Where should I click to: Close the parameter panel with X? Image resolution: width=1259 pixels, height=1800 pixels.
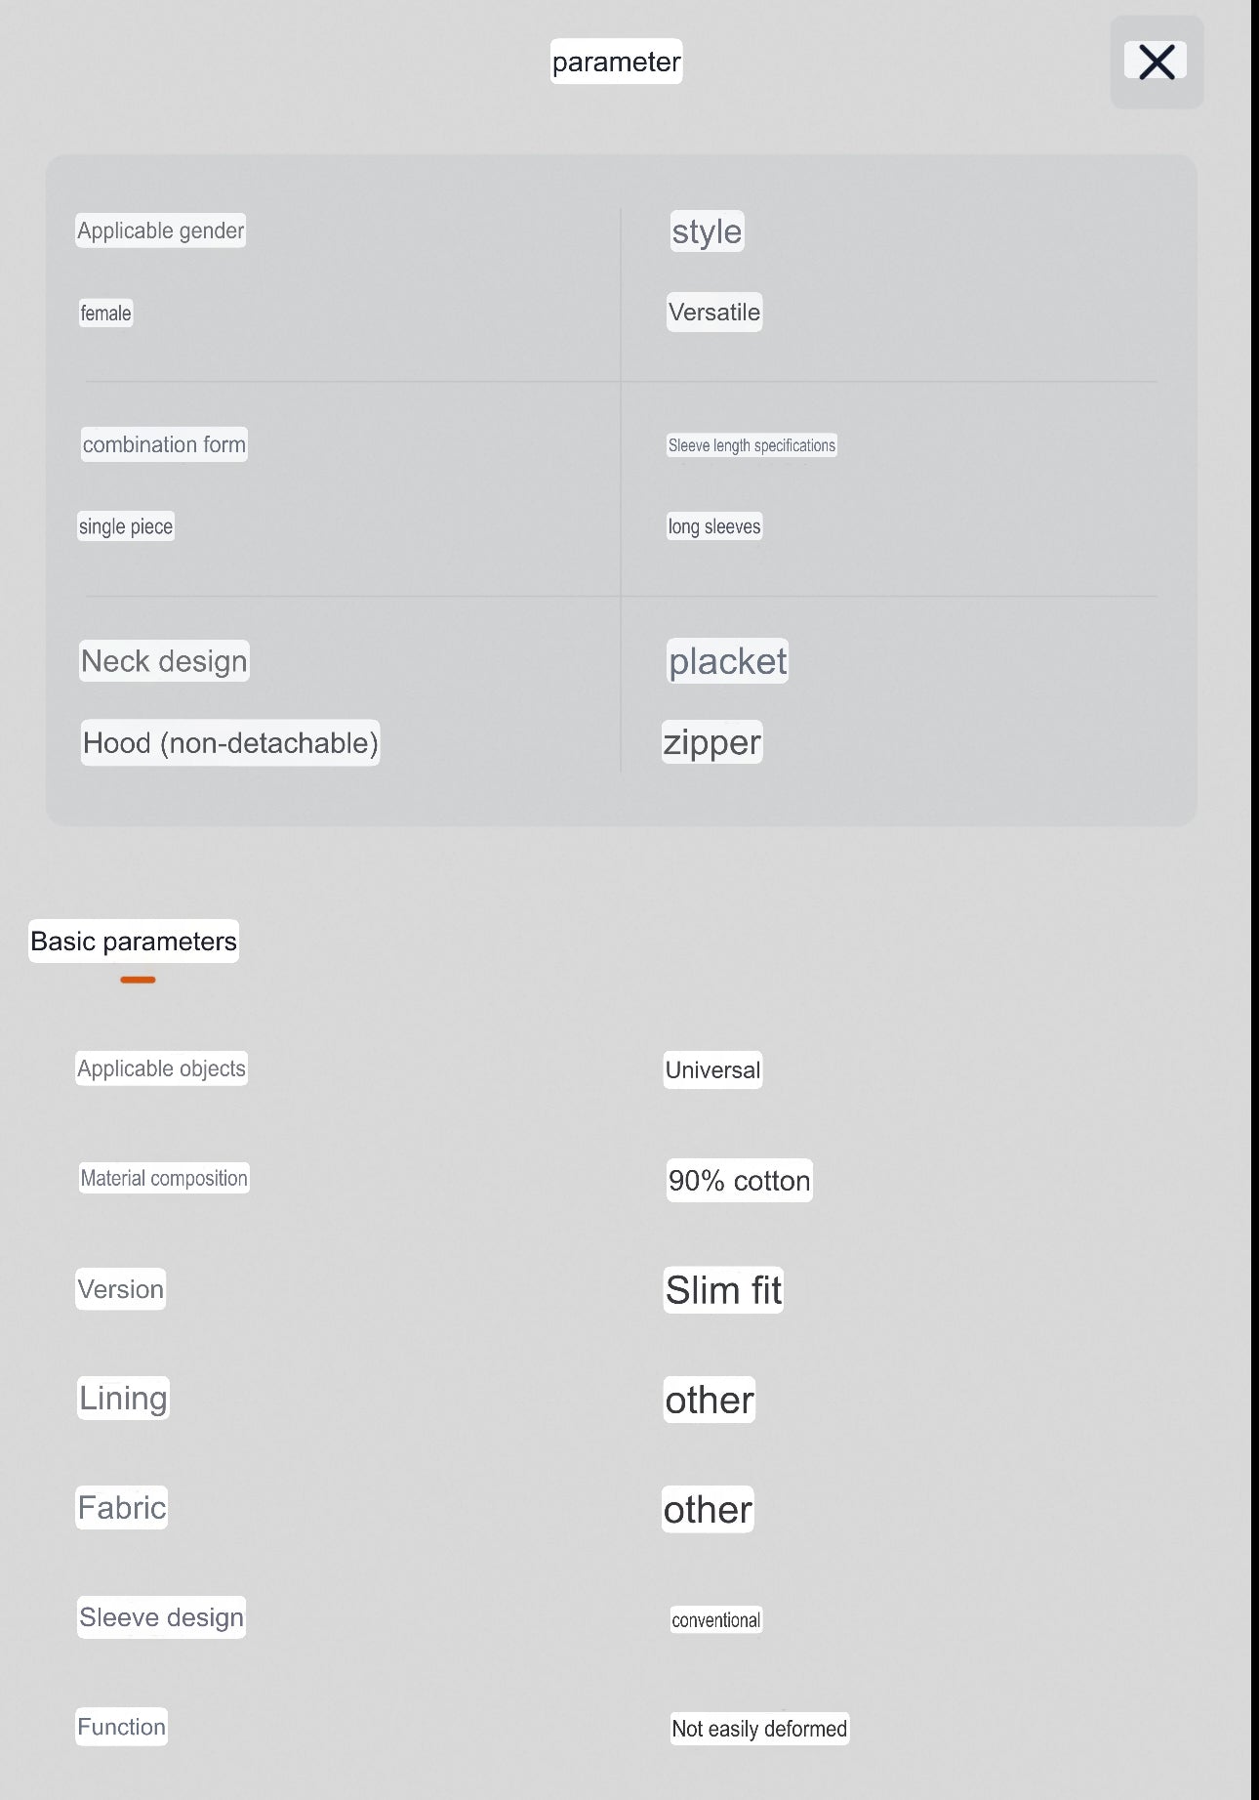click(x=1157, y=62)
